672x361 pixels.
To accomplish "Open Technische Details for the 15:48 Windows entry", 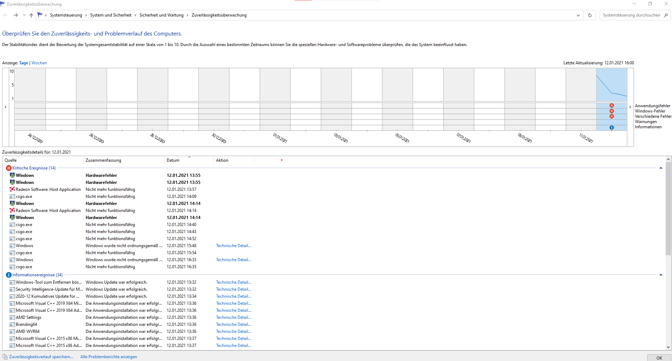I will click(x=233, y=246).
